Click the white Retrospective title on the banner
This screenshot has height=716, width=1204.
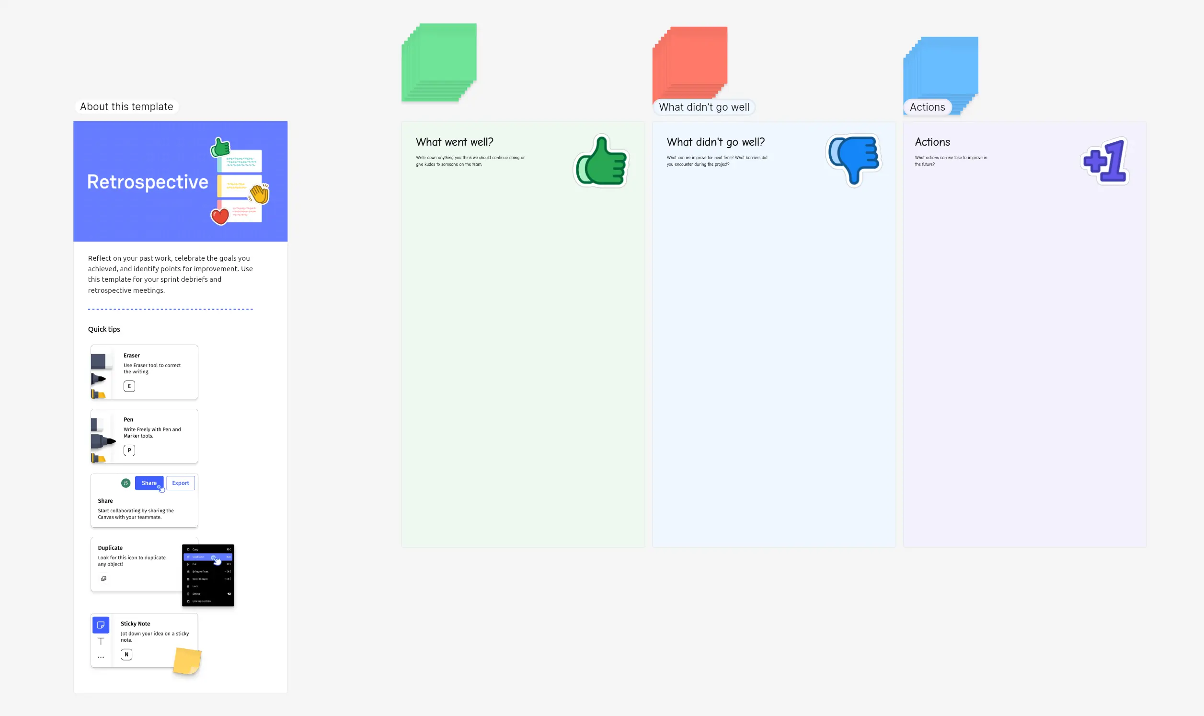coord(148,182)
